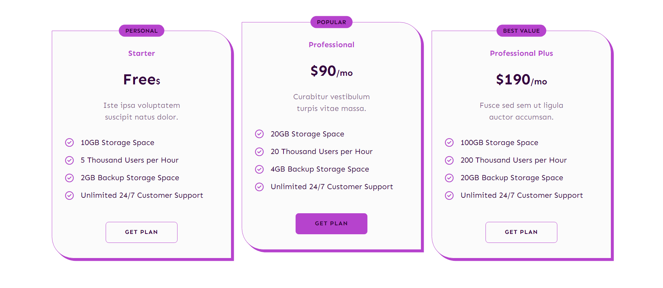
Task: Click GET PLAN on the Starter card
Action: (141, 232)
